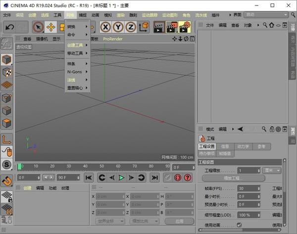Click frame 50 on the timeline ruler
The height and width of the screenshot is (234, 297).
point(102,166)
